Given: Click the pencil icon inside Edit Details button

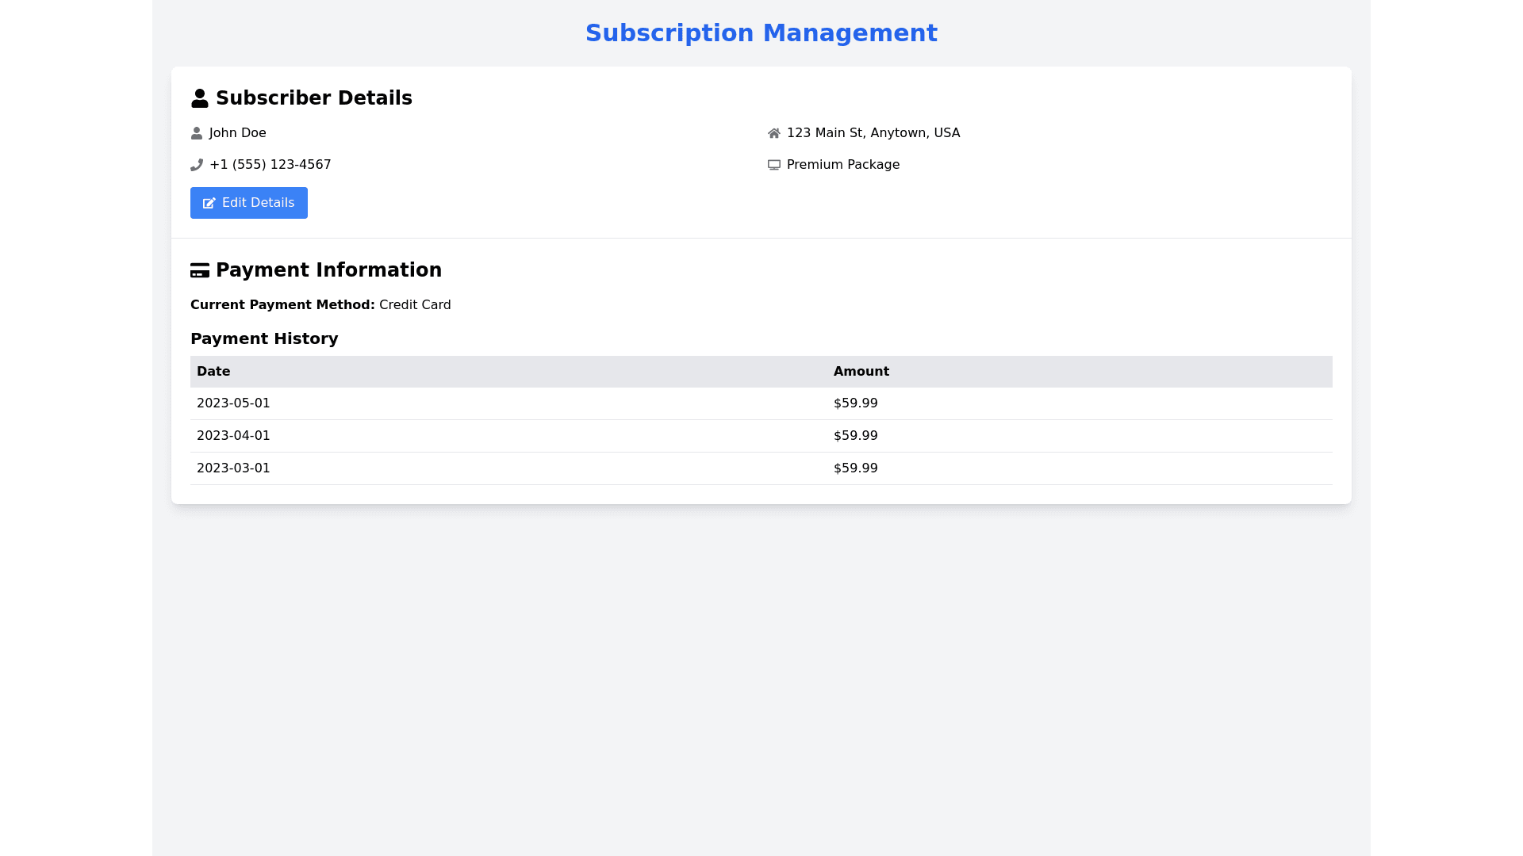Looking at the screenshot, I should [x=209, y=204].
